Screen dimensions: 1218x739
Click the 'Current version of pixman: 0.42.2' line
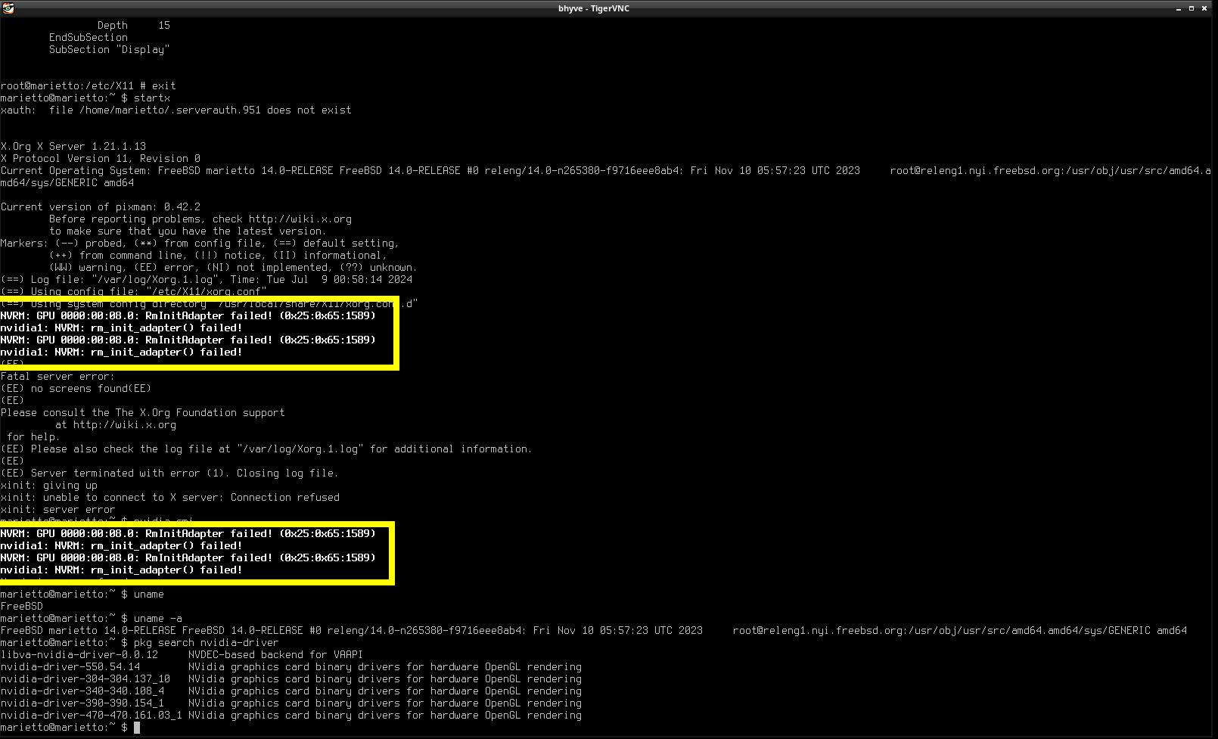point(101,207)
